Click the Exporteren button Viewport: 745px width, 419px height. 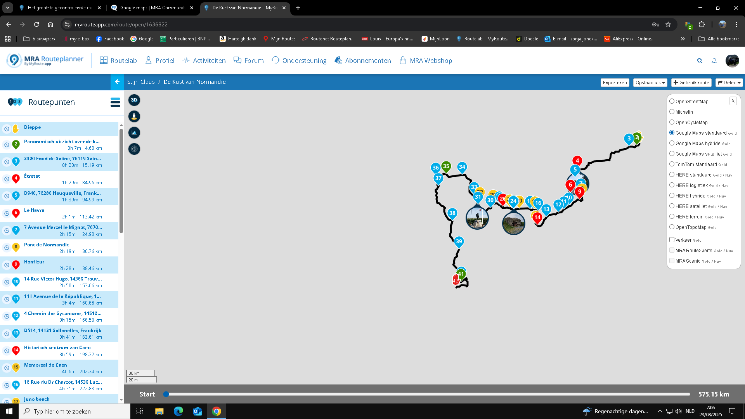615,83
